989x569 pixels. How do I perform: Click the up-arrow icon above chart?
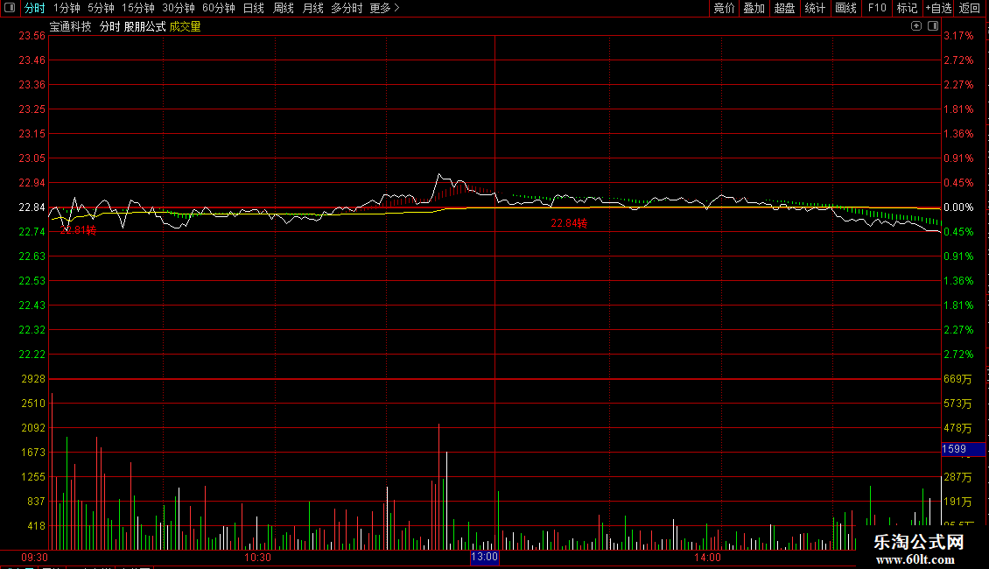pos(916,26)
